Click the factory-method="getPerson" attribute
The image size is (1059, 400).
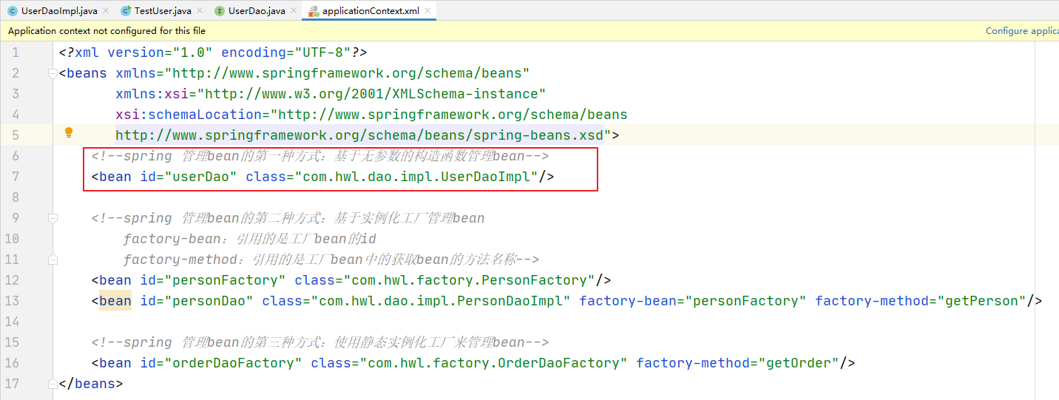[x=921, y=301]
